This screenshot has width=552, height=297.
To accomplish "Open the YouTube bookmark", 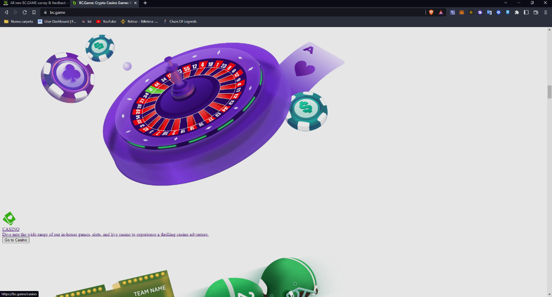I will 106,22.
